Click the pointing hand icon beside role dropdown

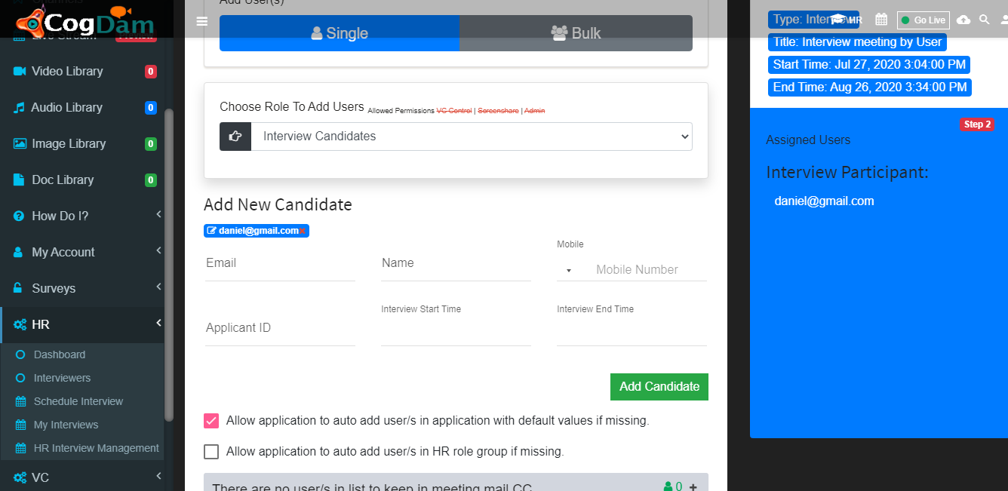tap(235, 137)
